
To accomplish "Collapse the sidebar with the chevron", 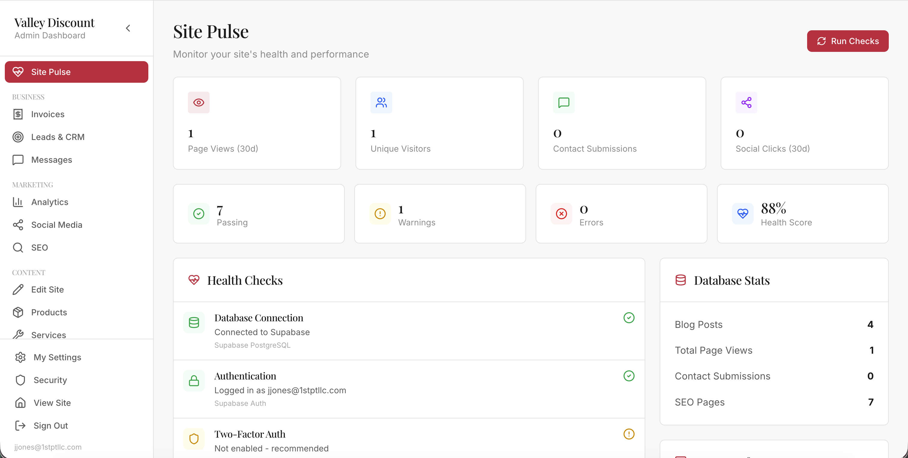I will [x=128, y=28].
